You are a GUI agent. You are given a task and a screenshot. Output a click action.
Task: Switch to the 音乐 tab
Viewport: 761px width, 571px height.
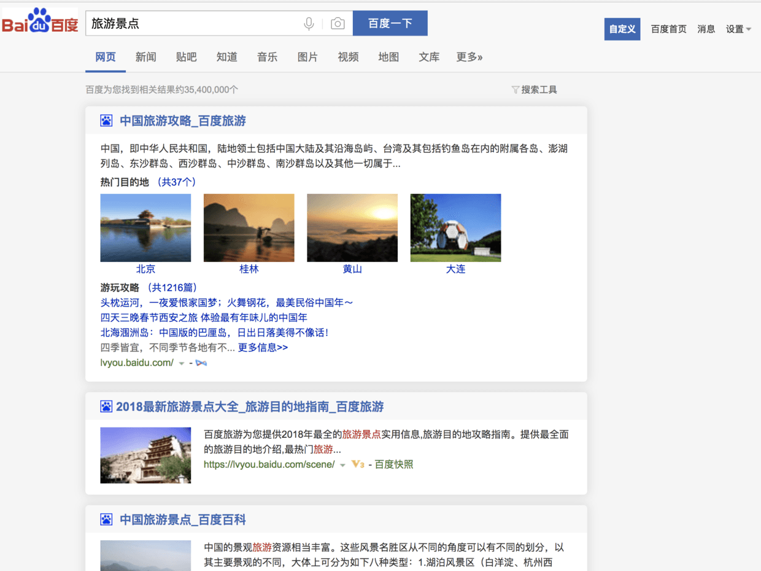point(268,57)
